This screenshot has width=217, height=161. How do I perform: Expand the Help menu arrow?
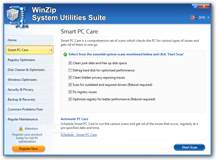[x=208, y=17]
